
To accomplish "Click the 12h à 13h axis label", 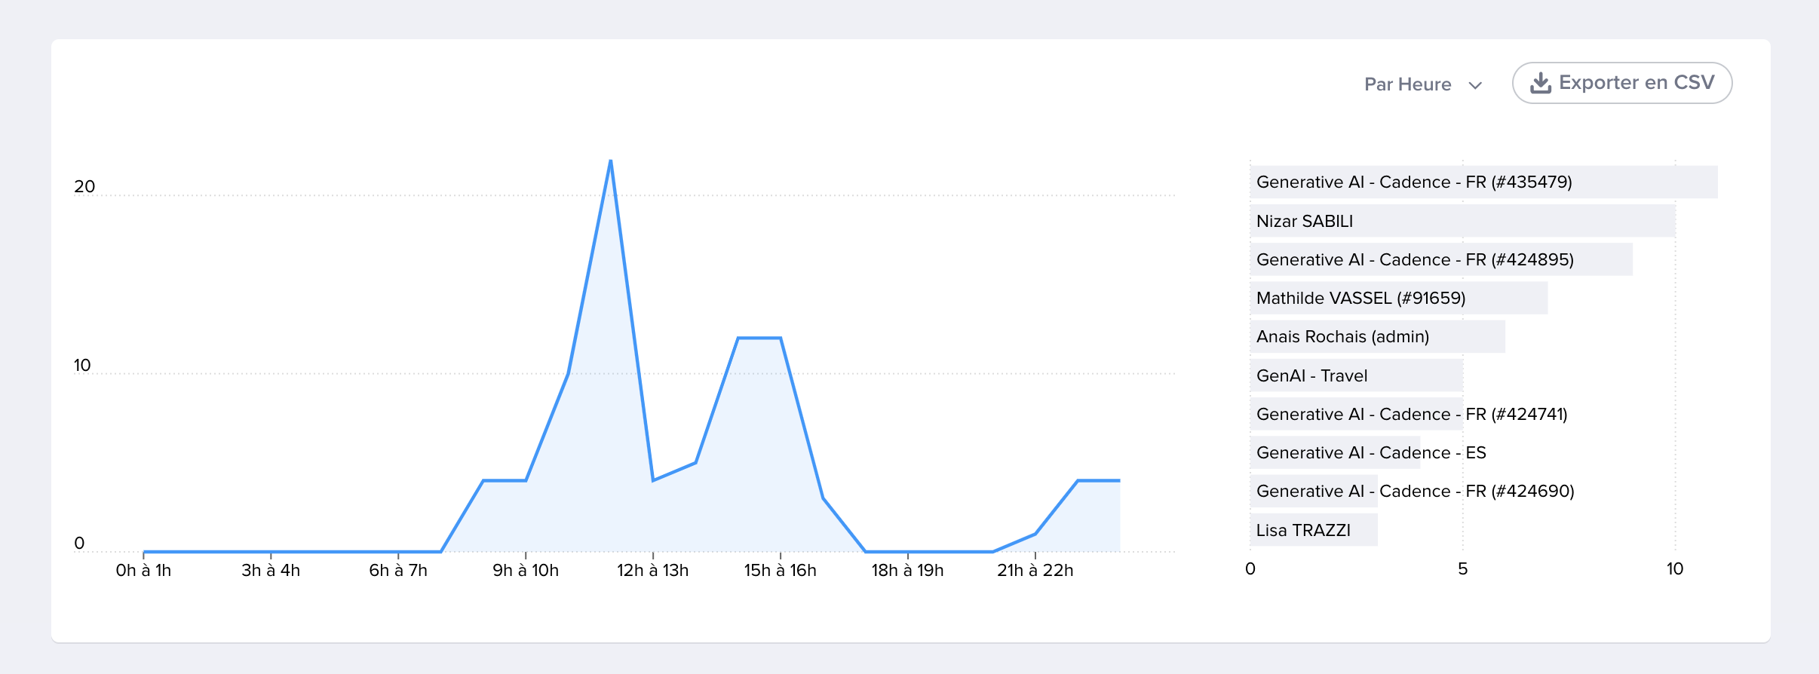I will tap(652, 571).
